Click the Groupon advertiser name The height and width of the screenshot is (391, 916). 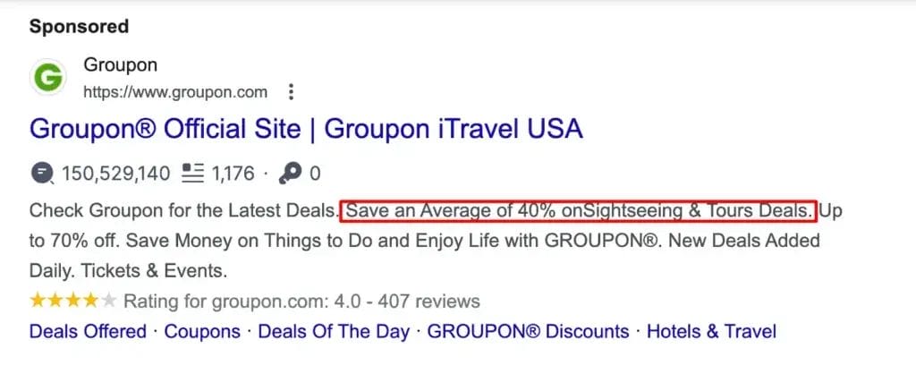[121, 64]
